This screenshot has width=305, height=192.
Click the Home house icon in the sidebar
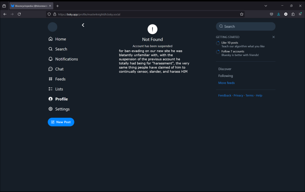coord(51,39)
